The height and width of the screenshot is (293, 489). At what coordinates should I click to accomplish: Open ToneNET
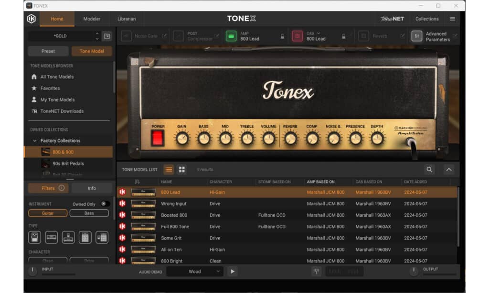click(393, 19)
